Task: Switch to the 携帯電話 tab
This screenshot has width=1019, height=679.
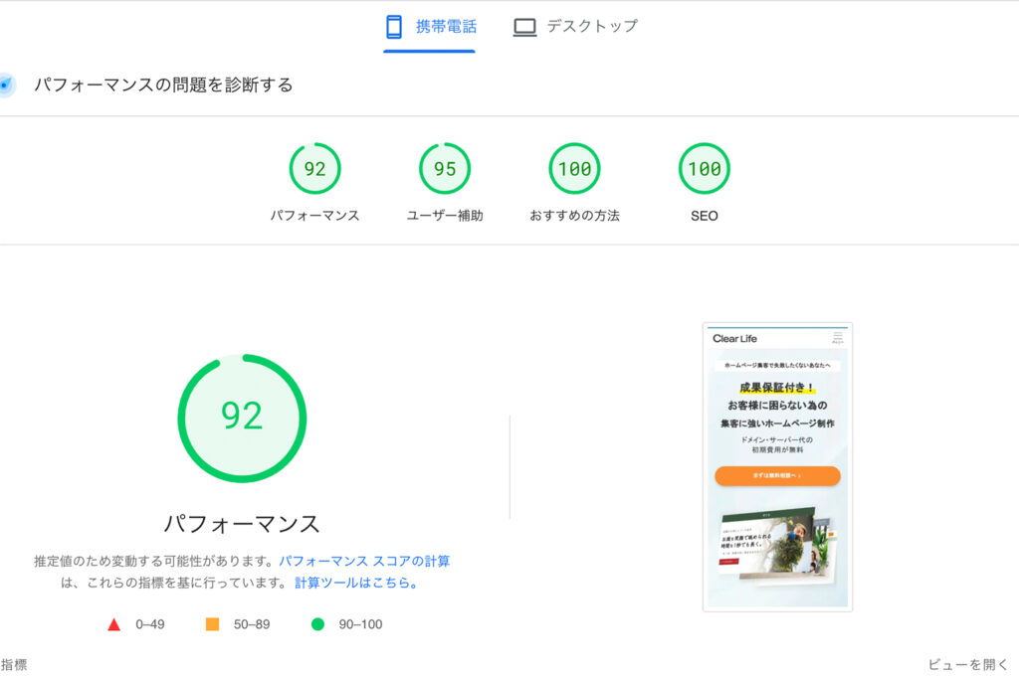Action: [445, 27]
